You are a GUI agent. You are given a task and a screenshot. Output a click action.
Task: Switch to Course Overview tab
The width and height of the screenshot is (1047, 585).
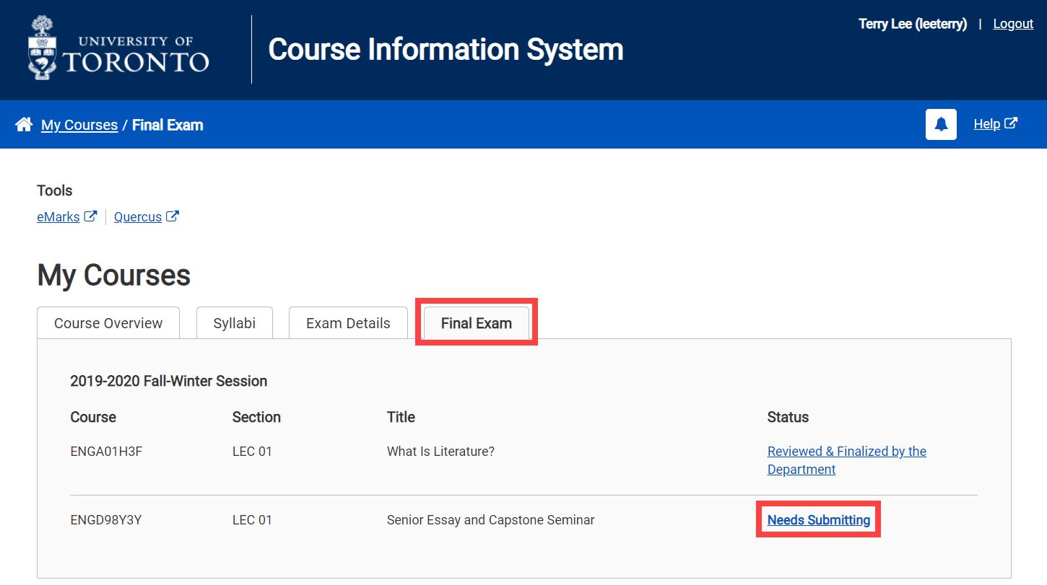click(x=108, y=323)
